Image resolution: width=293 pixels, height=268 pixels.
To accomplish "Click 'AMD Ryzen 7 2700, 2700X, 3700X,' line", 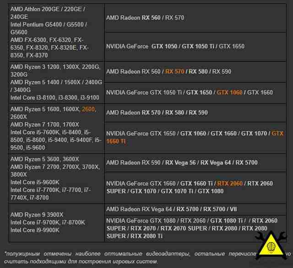I will (55, 167).
